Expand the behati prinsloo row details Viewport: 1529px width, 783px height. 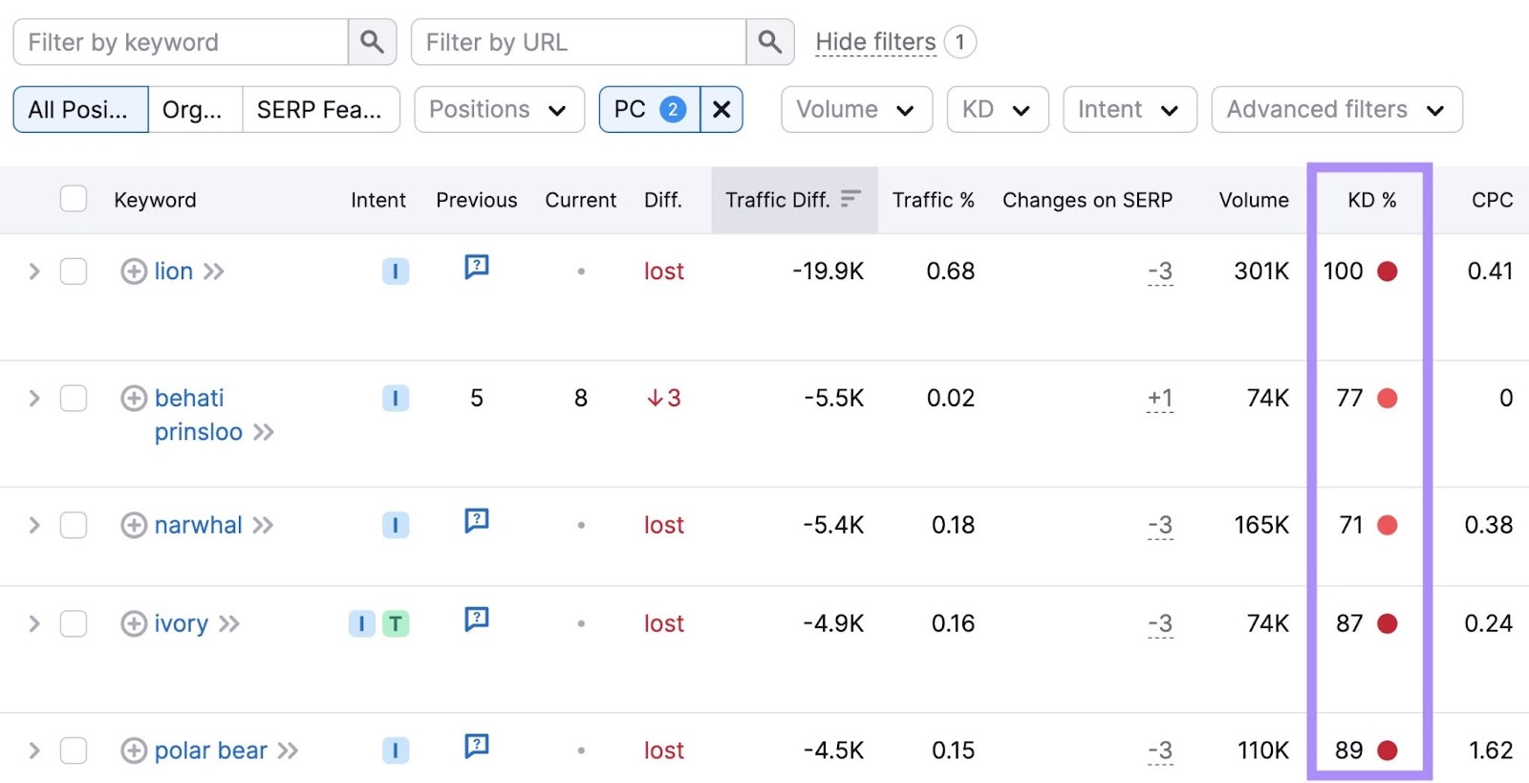click(34, 398)
